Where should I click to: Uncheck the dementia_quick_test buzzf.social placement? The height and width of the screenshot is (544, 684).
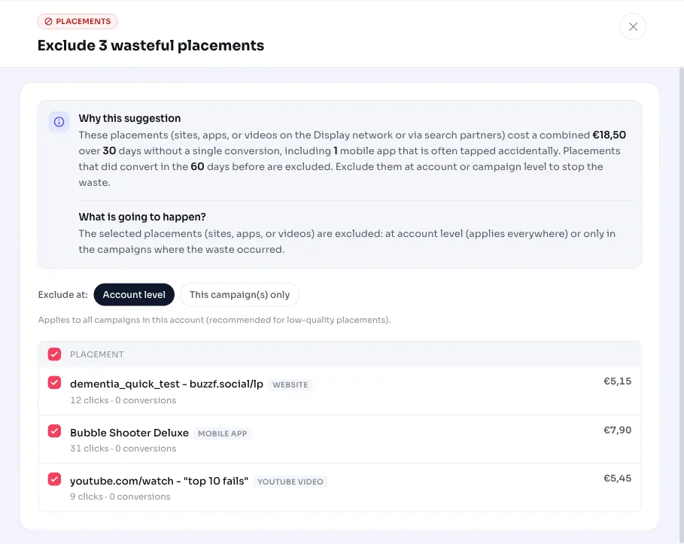(54, 382)
